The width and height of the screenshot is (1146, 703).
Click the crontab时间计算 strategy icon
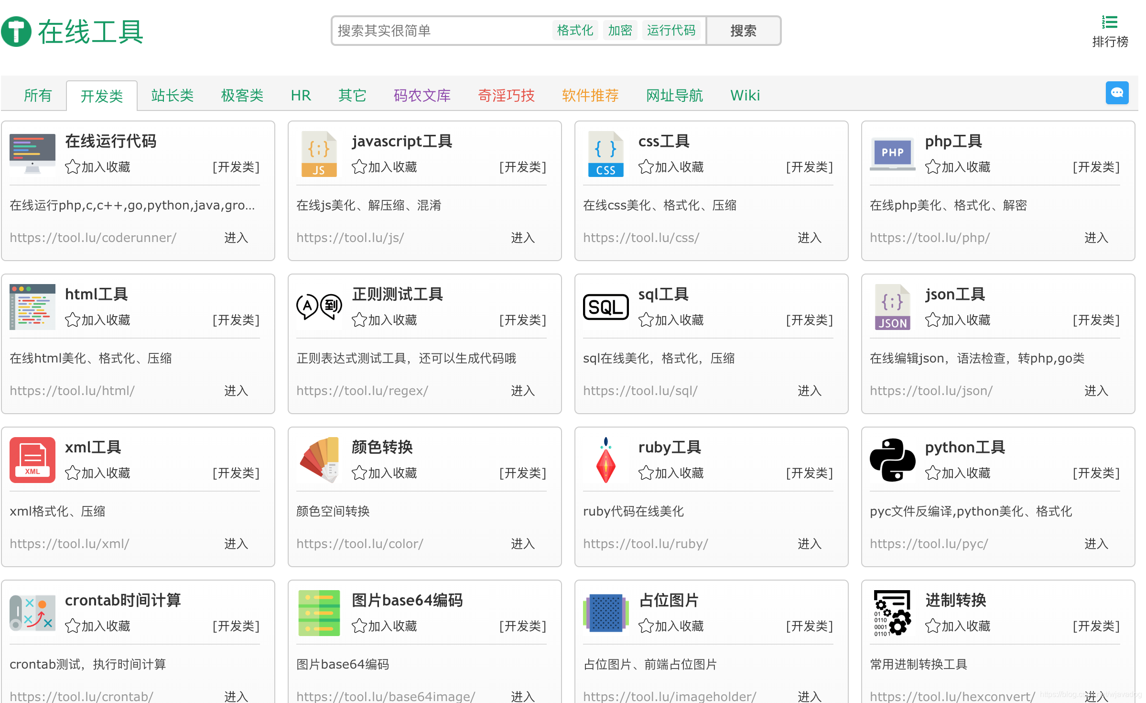[x=32, y=613]
